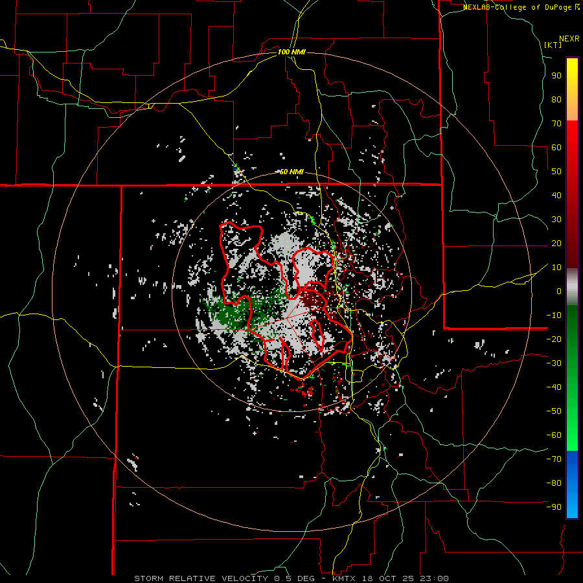Viewport: 583px width, 583px height.
Task: Select the 50 value on the velocity scale
Action: tap(556, 172)
